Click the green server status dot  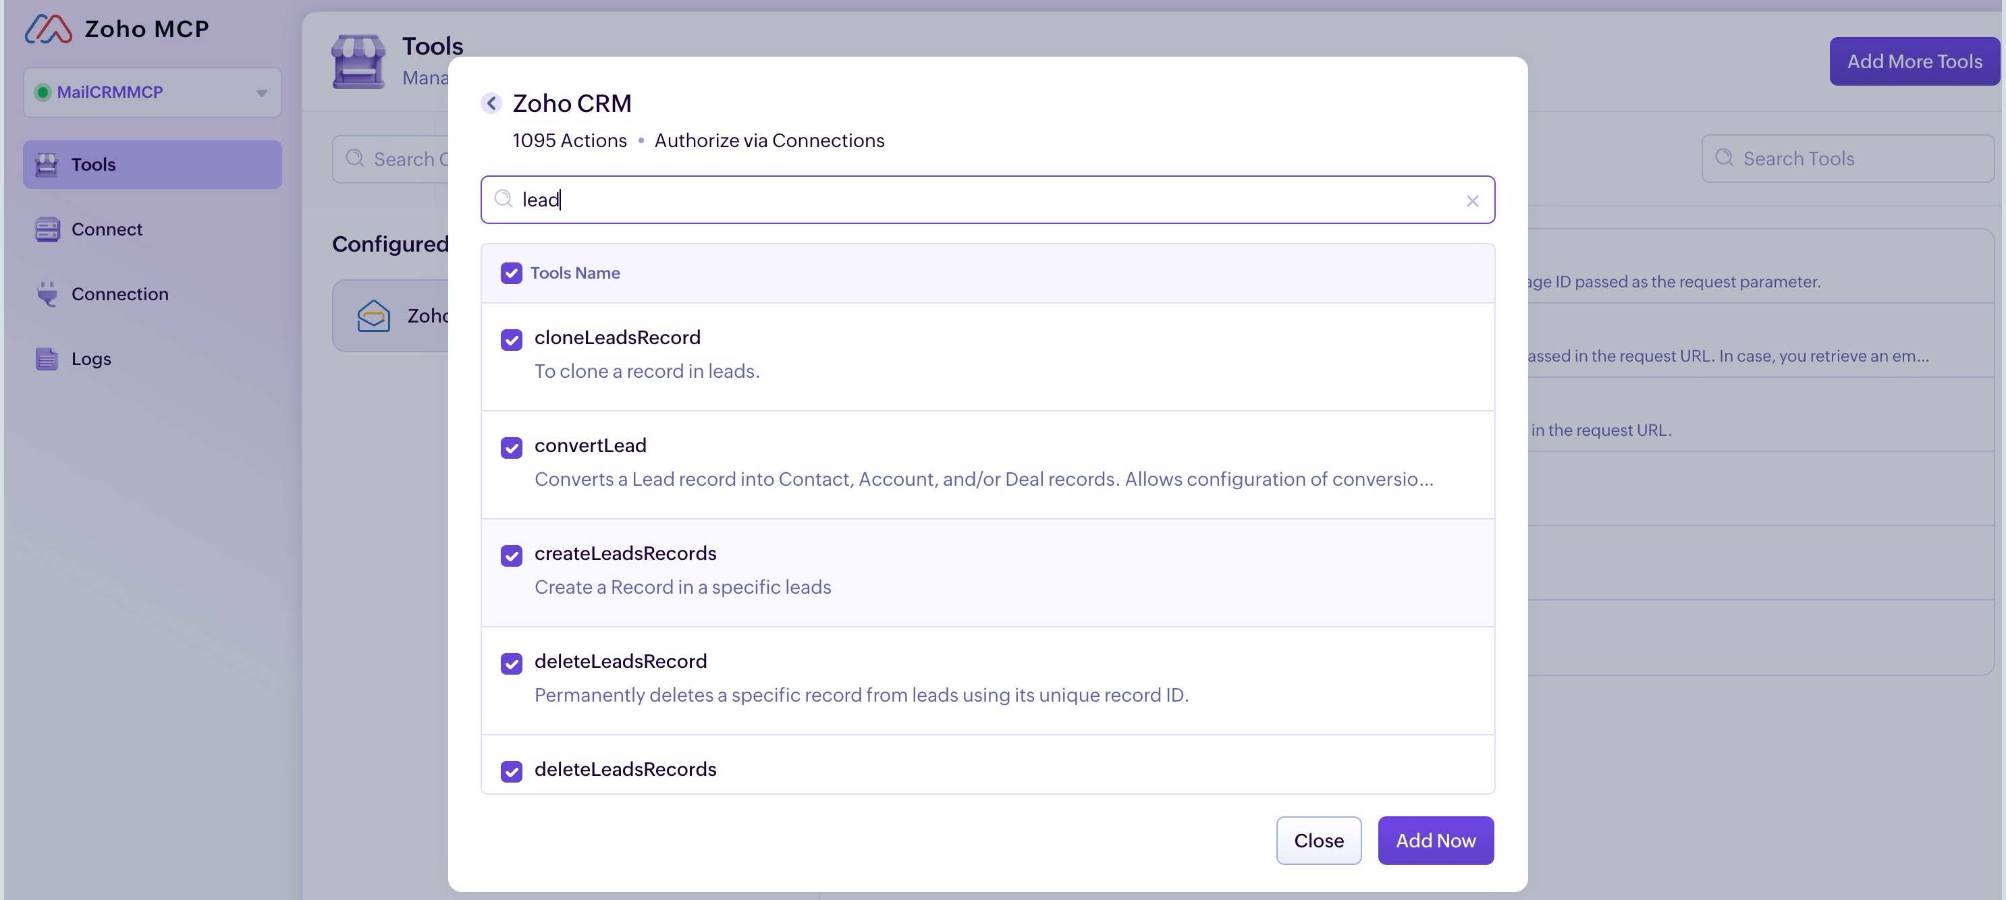(43, 92)
